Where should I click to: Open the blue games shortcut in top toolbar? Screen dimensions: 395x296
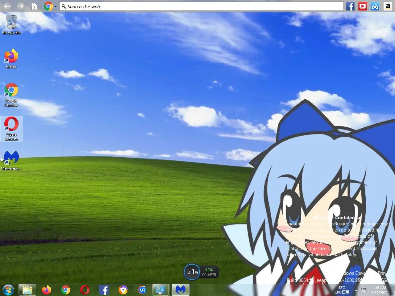(375, 6)
